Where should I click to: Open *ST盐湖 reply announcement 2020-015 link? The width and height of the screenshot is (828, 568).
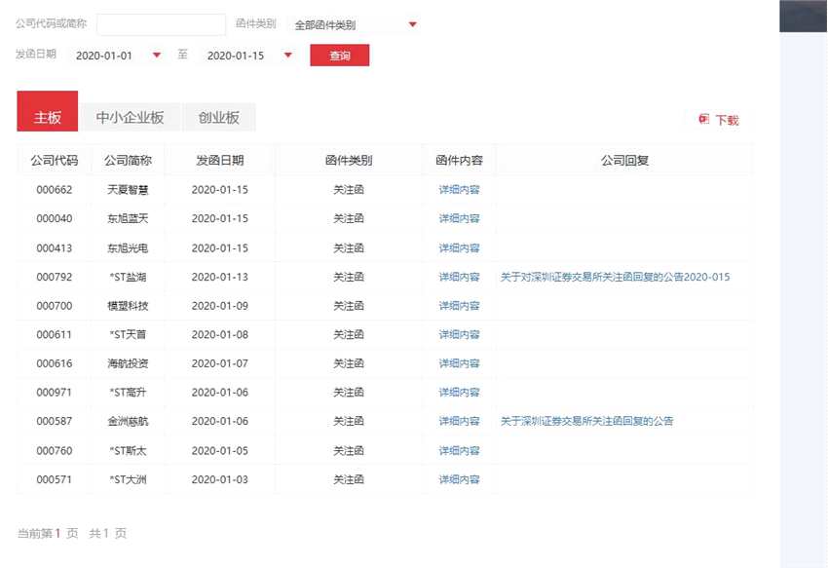click(x=616, y=277)
